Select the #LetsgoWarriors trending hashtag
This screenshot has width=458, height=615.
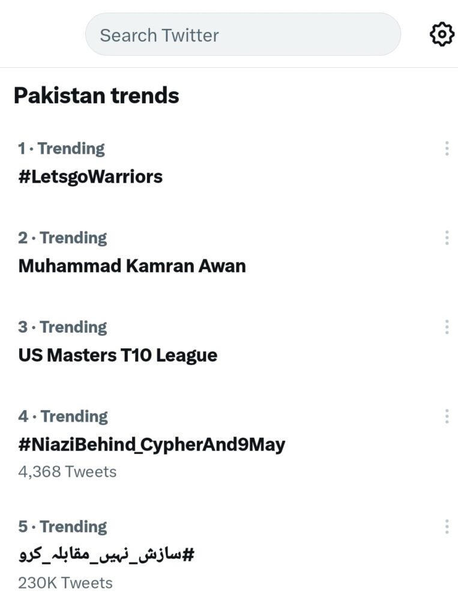(x=89, y=177)
